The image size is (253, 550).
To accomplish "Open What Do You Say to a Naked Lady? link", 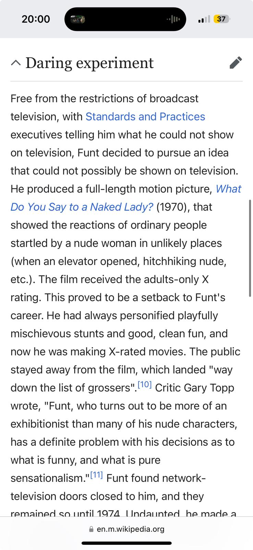I will click(x=126, y=198).
